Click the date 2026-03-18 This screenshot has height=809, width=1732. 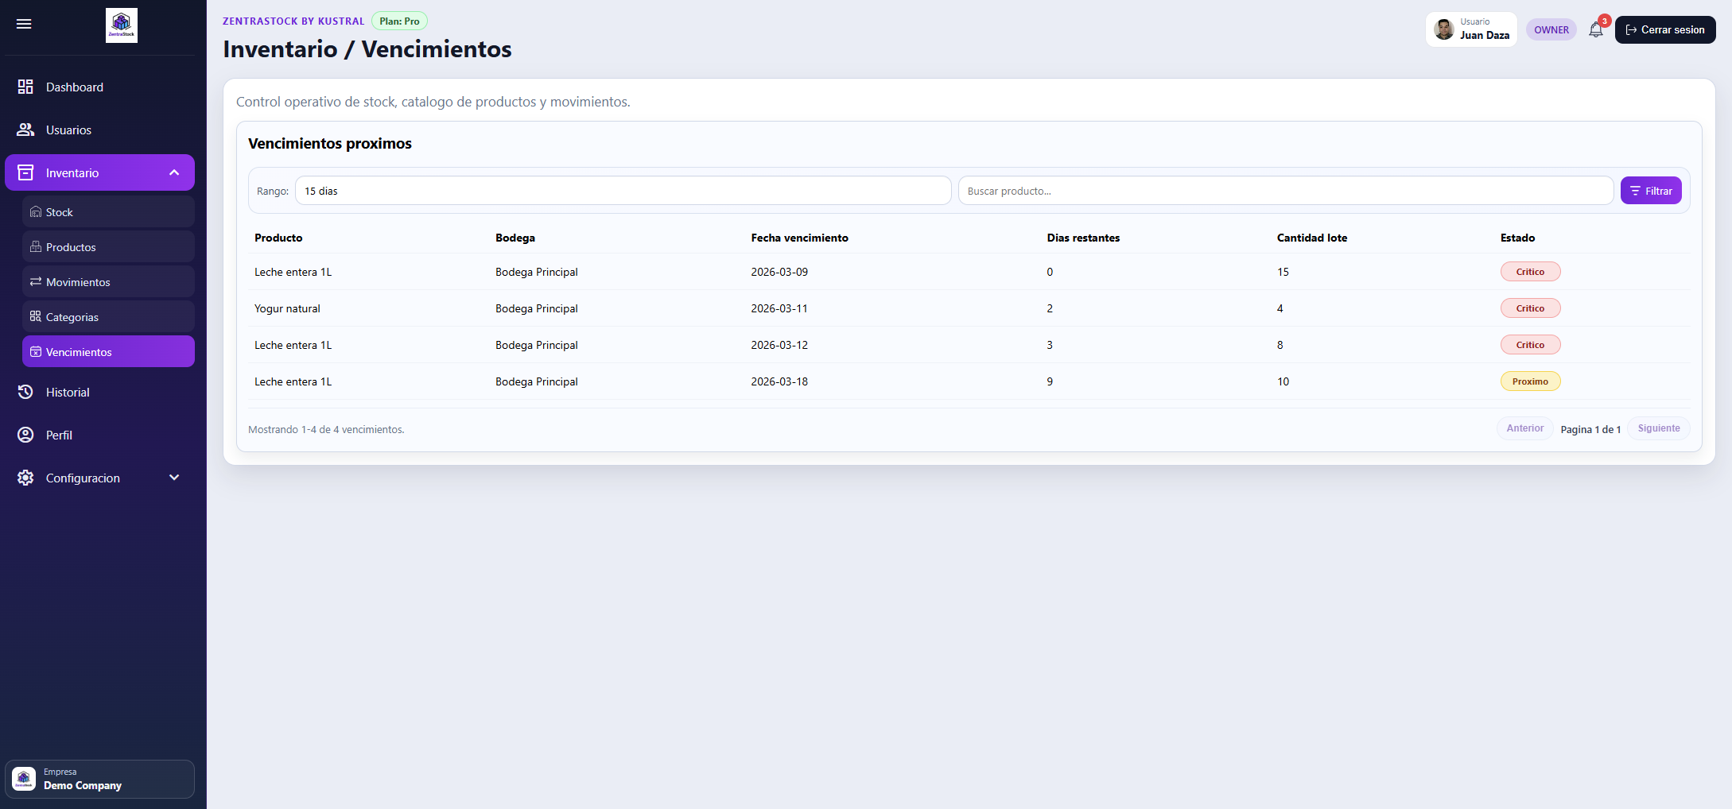pos(779,381)
